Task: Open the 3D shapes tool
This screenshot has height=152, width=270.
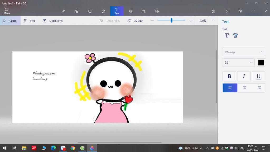Action: pos(90,11)
